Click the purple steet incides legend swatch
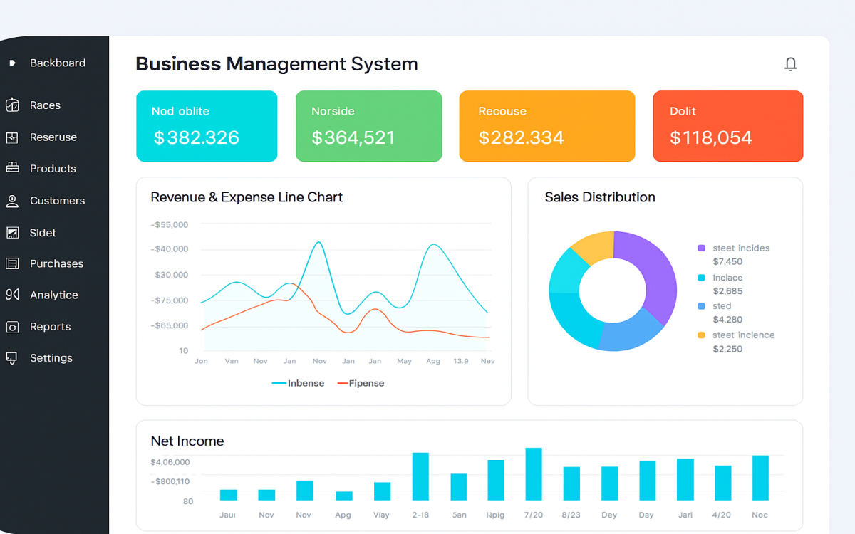Screen dimensions: 855x534 (x=701, y=248)
